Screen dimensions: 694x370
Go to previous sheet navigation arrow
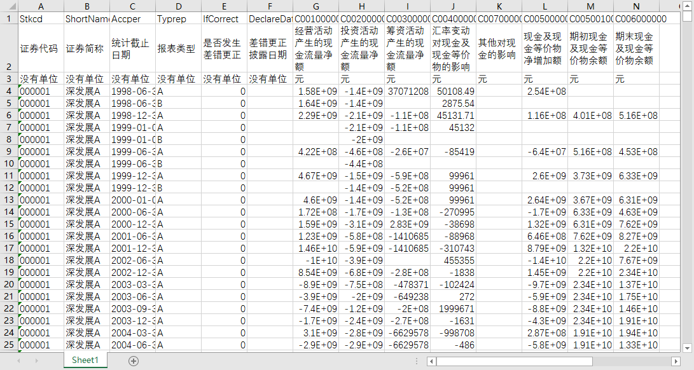coord(18,360)
